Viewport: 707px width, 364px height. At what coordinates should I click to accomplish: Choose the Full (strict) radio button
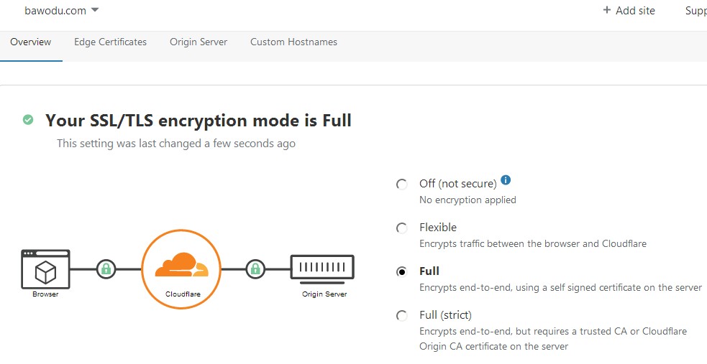tap(401, 315)
